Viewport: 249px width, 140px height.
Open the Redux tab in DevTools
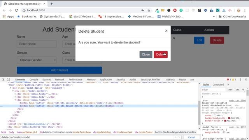(182, 79)
